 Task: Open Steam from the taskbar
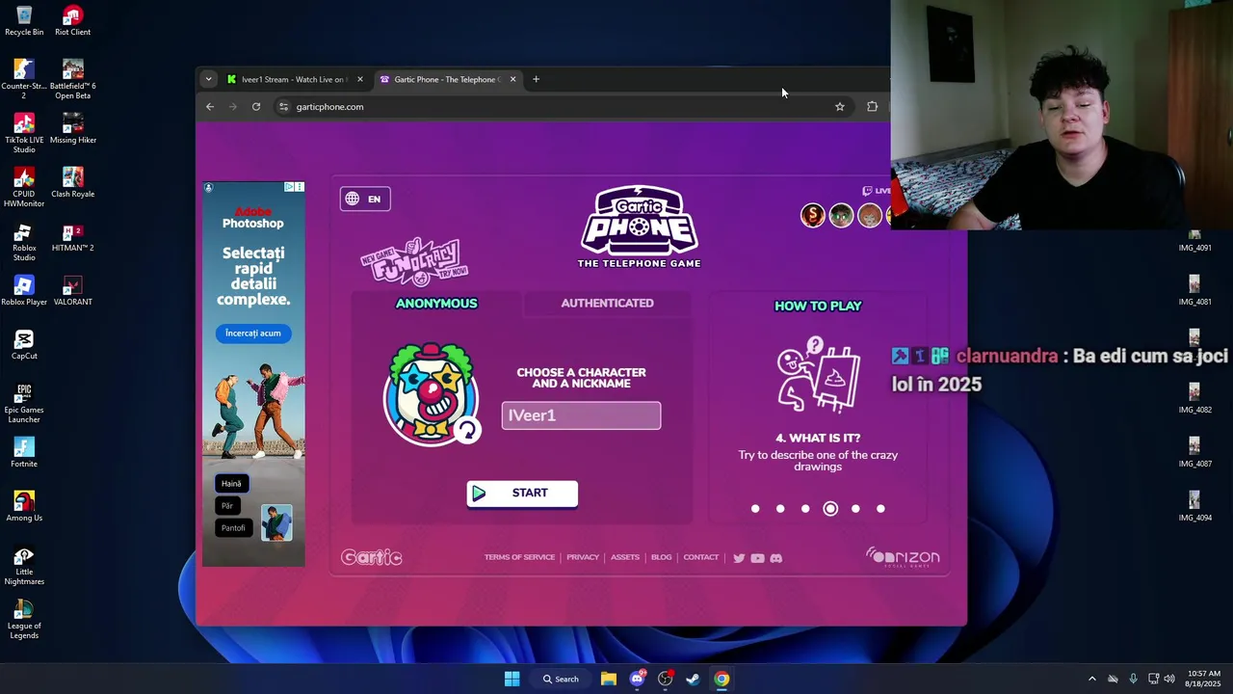pos(693,679)
